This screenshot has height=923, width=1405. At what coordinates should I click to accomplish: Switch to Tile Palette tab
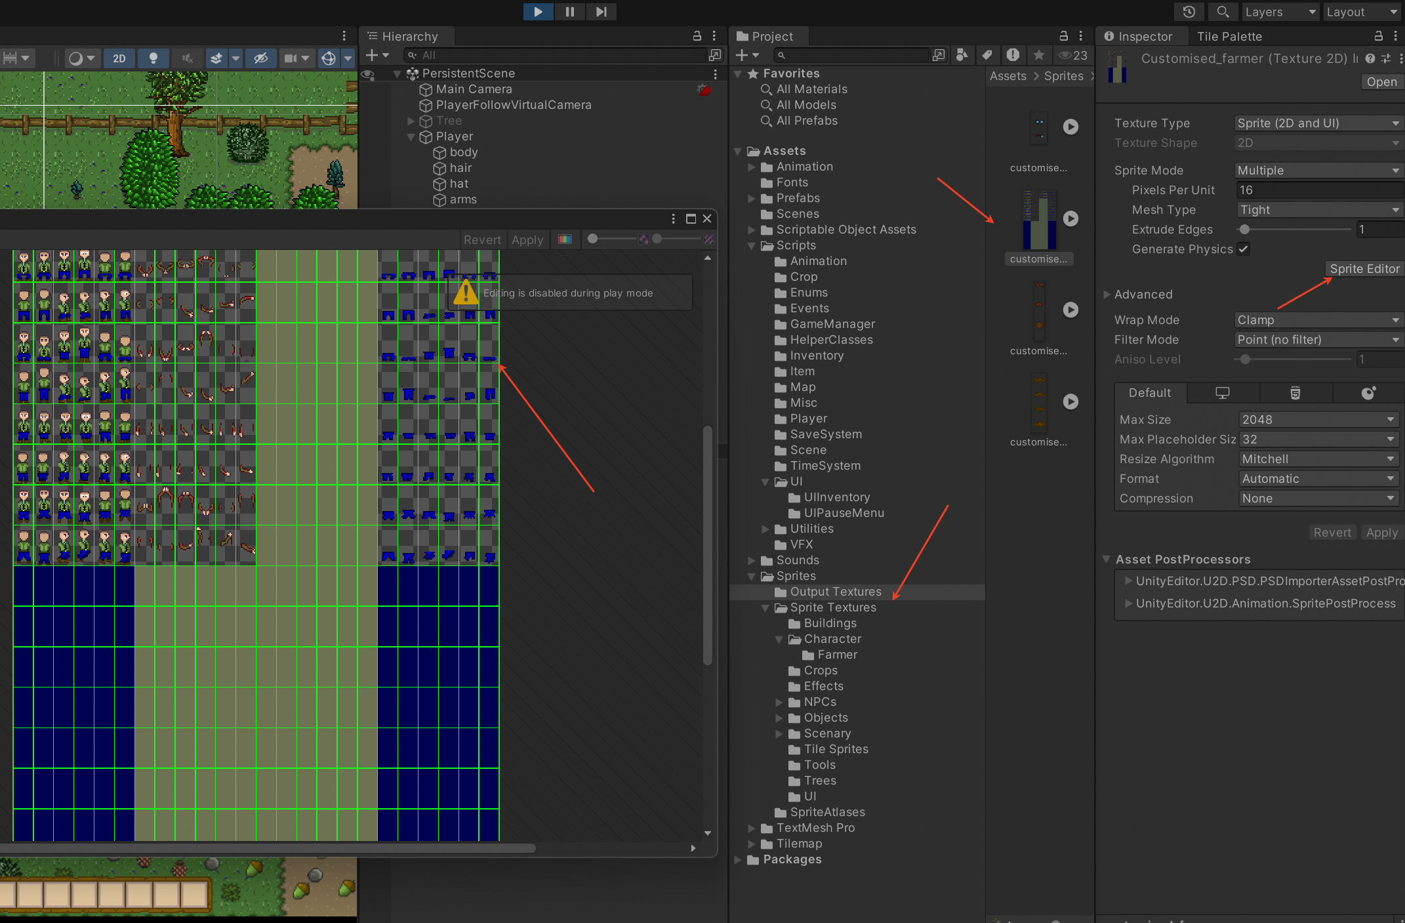(1229, 36)
